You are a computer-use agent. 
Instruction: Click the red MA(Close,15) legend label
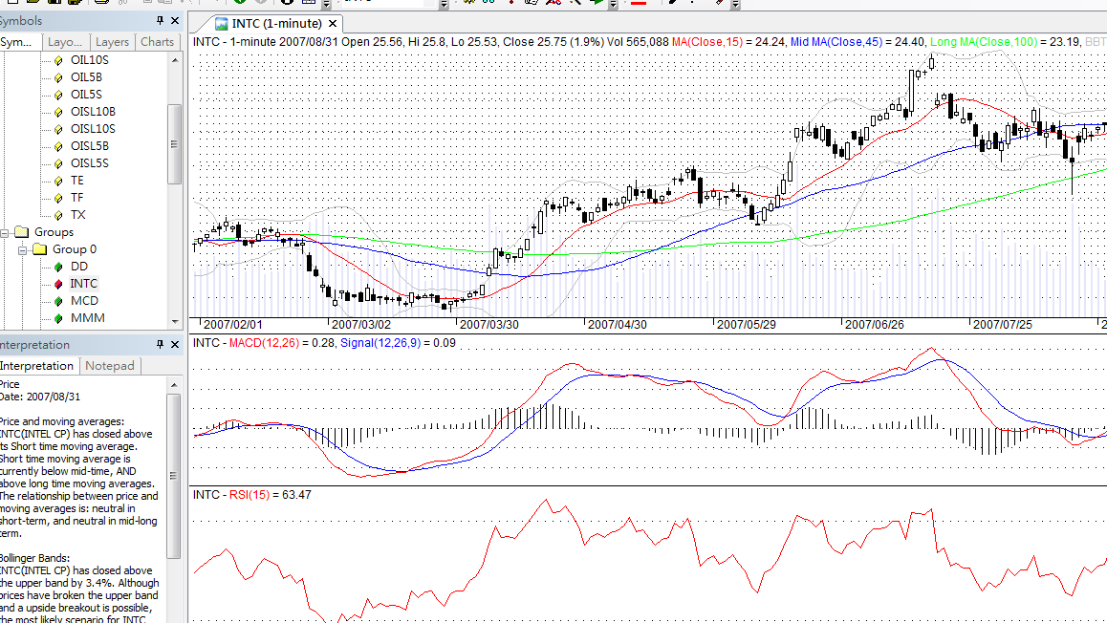(x=707, y=42)
